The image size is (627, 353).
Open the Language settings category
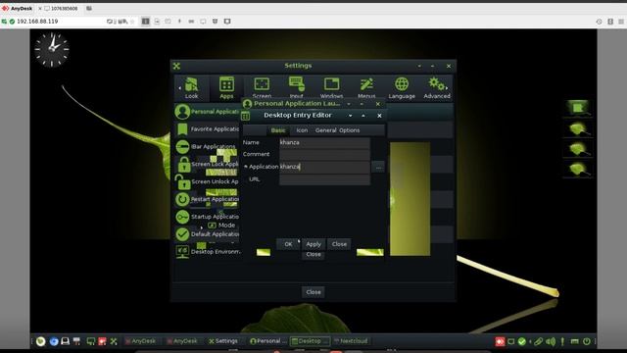point(402,87)
